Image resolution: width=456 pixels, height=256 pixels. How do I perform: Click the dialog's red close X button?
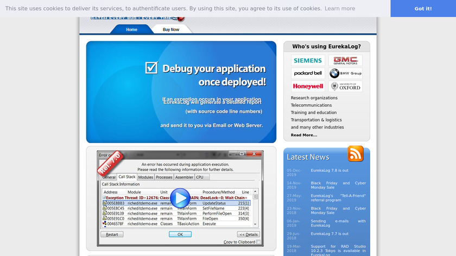click(x=254, y=153)
